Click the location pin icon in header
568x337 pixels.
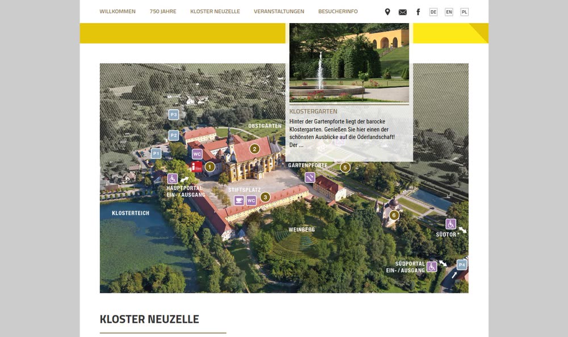click(x=387, y=12)
